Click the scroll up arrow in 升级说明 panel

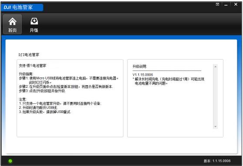click(215, 66)
